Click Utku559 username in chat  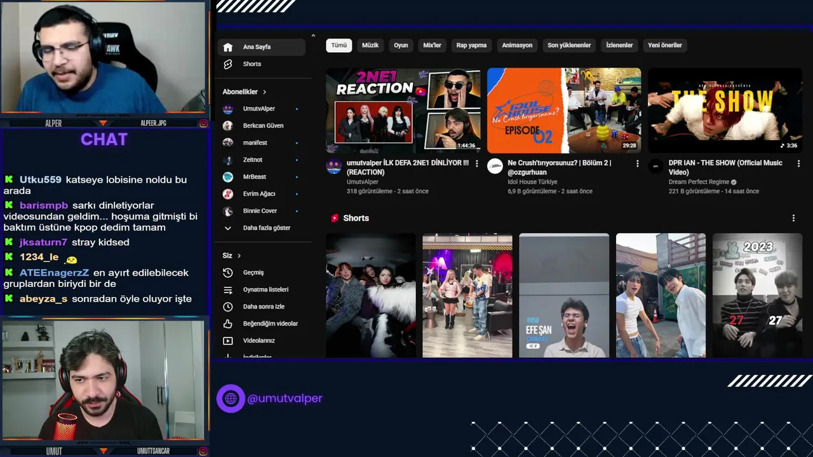tap(41, 180)
